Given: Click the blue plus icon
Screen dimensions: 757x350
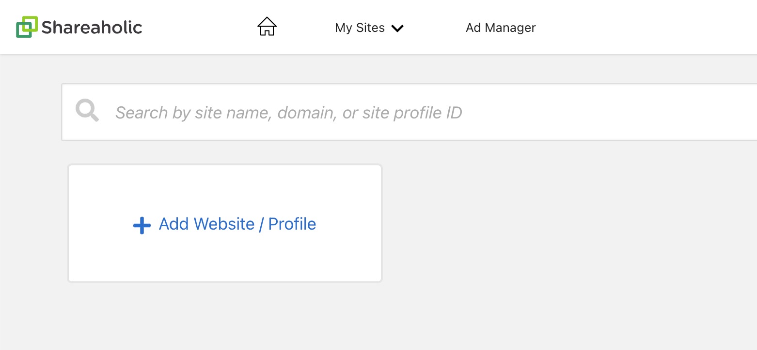Looking at the screenshot, I should point(142,225).
